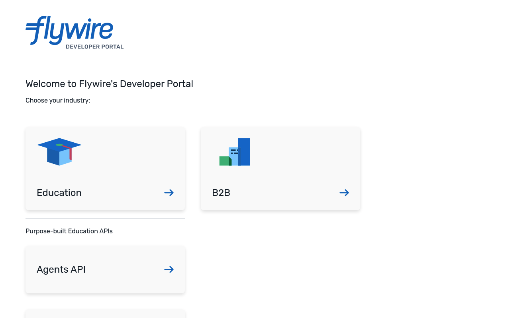Open the Agents API label
Image resolution: width=510 pixels, height=318 pixels.
61,270
